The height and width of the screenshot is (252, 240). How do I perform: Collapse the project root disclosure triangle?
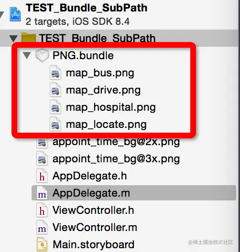point(1,15)
